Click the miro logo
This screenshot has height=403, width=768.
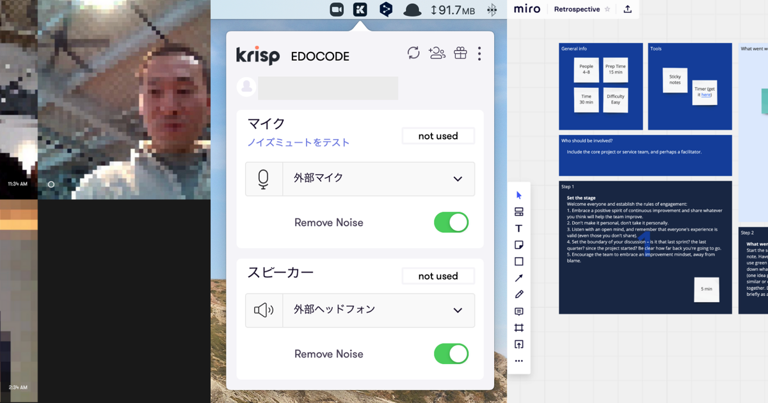527,9
